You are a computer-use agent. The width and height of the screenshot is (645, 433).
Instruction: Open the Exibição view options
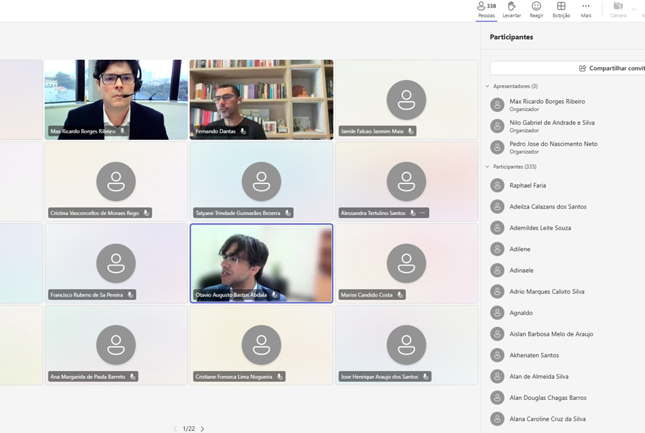click(561, 10)
